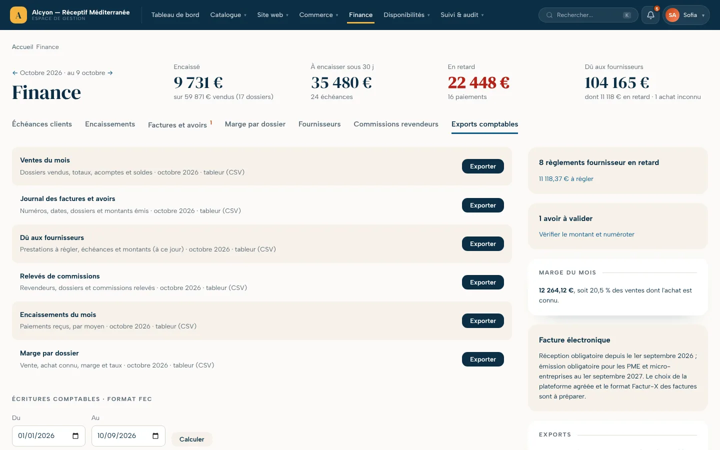Viewport: 720px width, 450px height.
Task: Expand the Catalogue menu
Action: click(228, 15)
